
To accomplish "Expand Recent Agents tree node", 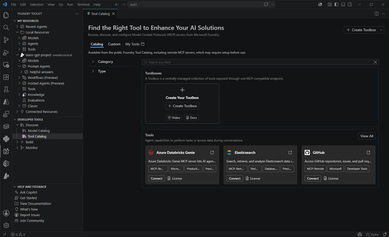I will [x=17, y=27].
